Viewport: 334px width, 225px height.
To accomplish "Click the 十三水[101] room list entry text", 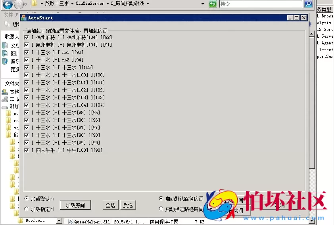I will coord(68,82).
